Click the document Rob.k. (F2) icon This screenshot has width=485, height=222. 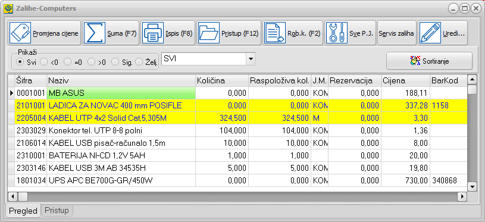(275, 33)
